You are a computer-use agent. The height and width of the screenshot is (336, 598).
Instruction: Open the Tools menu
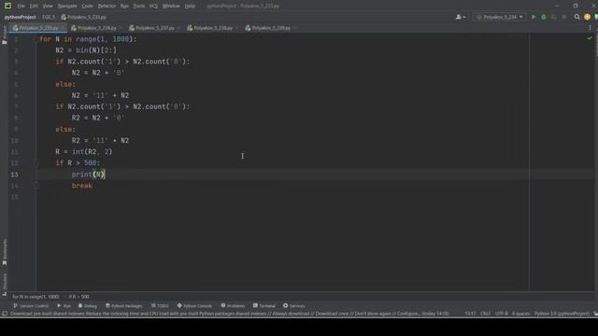tap(139, 6)
